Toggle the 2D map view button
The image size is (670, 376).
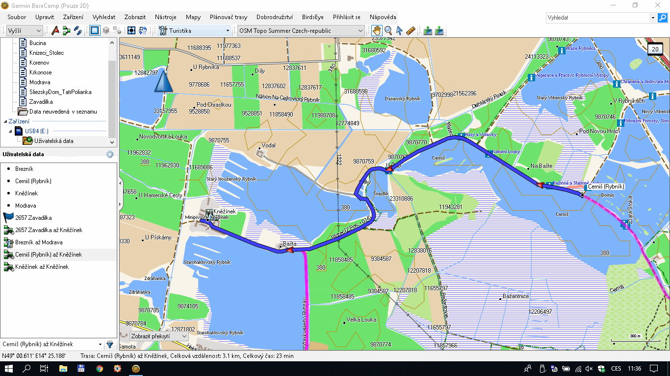(95, 30)
